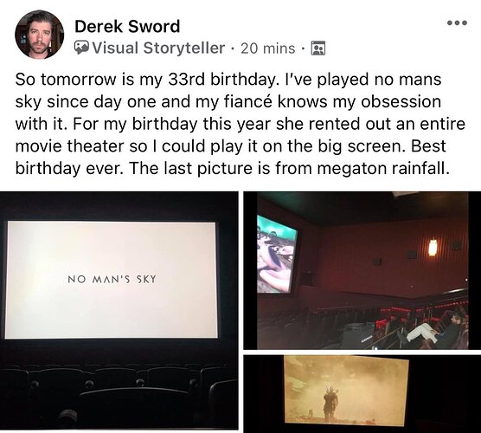
Task: Open the red-walled theater interior photo
Action: click(x=362, y=270)
